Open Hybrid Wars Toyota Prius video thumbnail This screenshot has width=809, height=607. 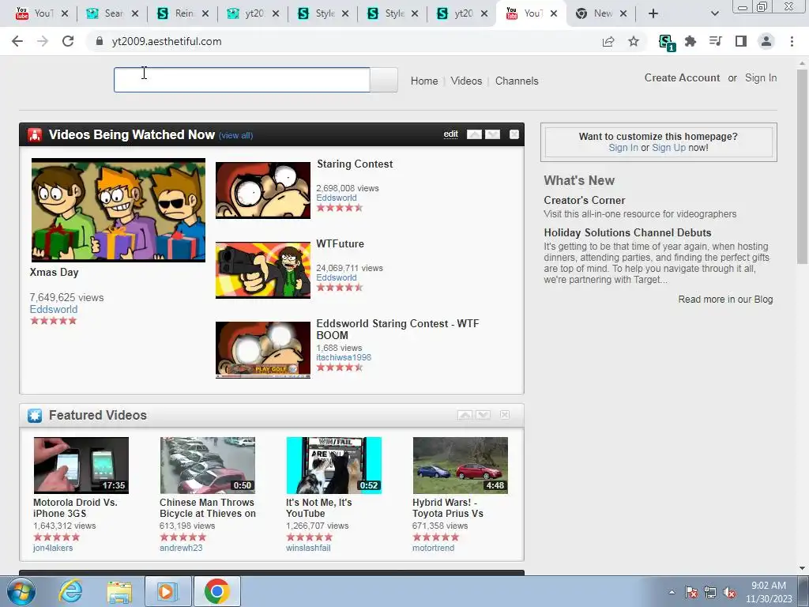pyautogui.click(x=461, y=466)
